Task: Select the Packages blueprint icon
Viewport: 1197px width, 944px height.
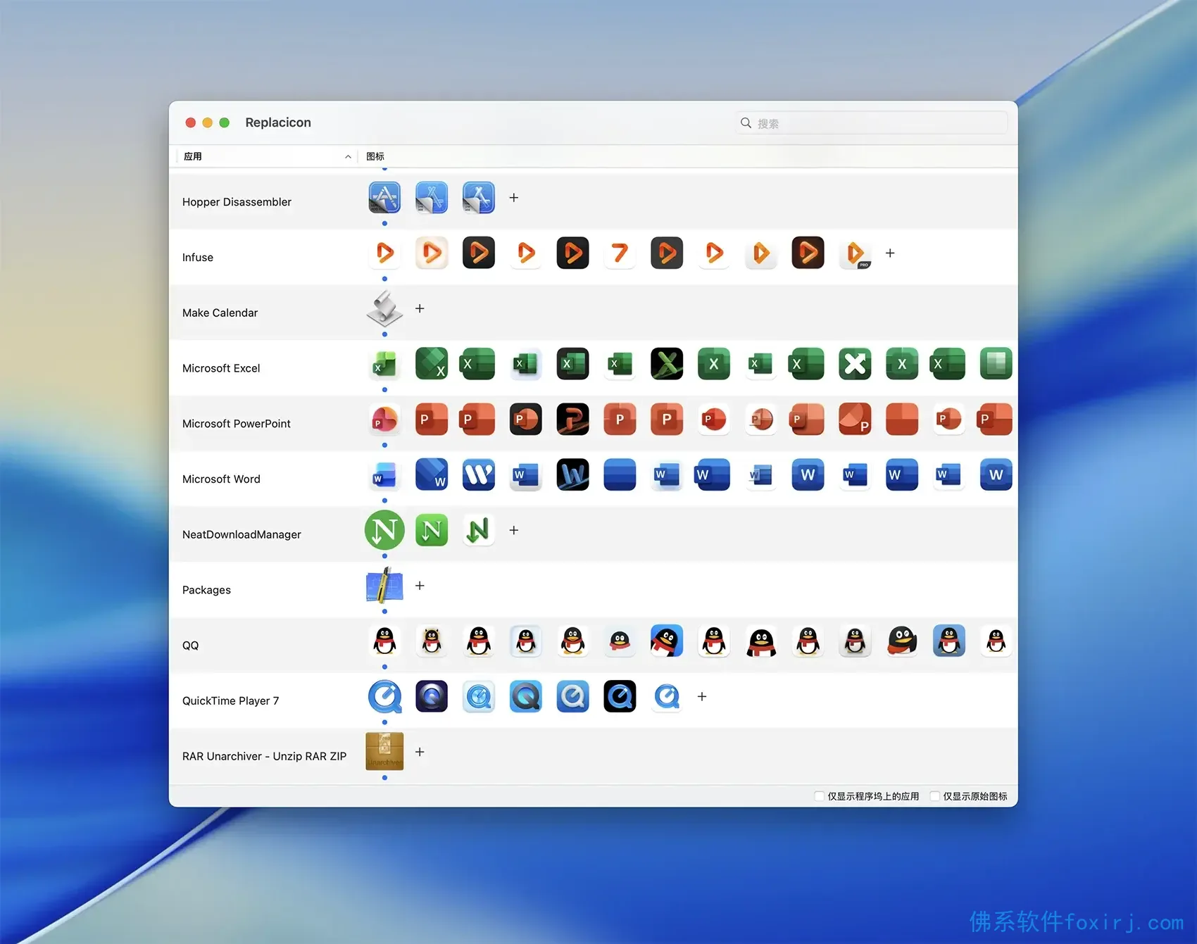Action: [384, 586]
